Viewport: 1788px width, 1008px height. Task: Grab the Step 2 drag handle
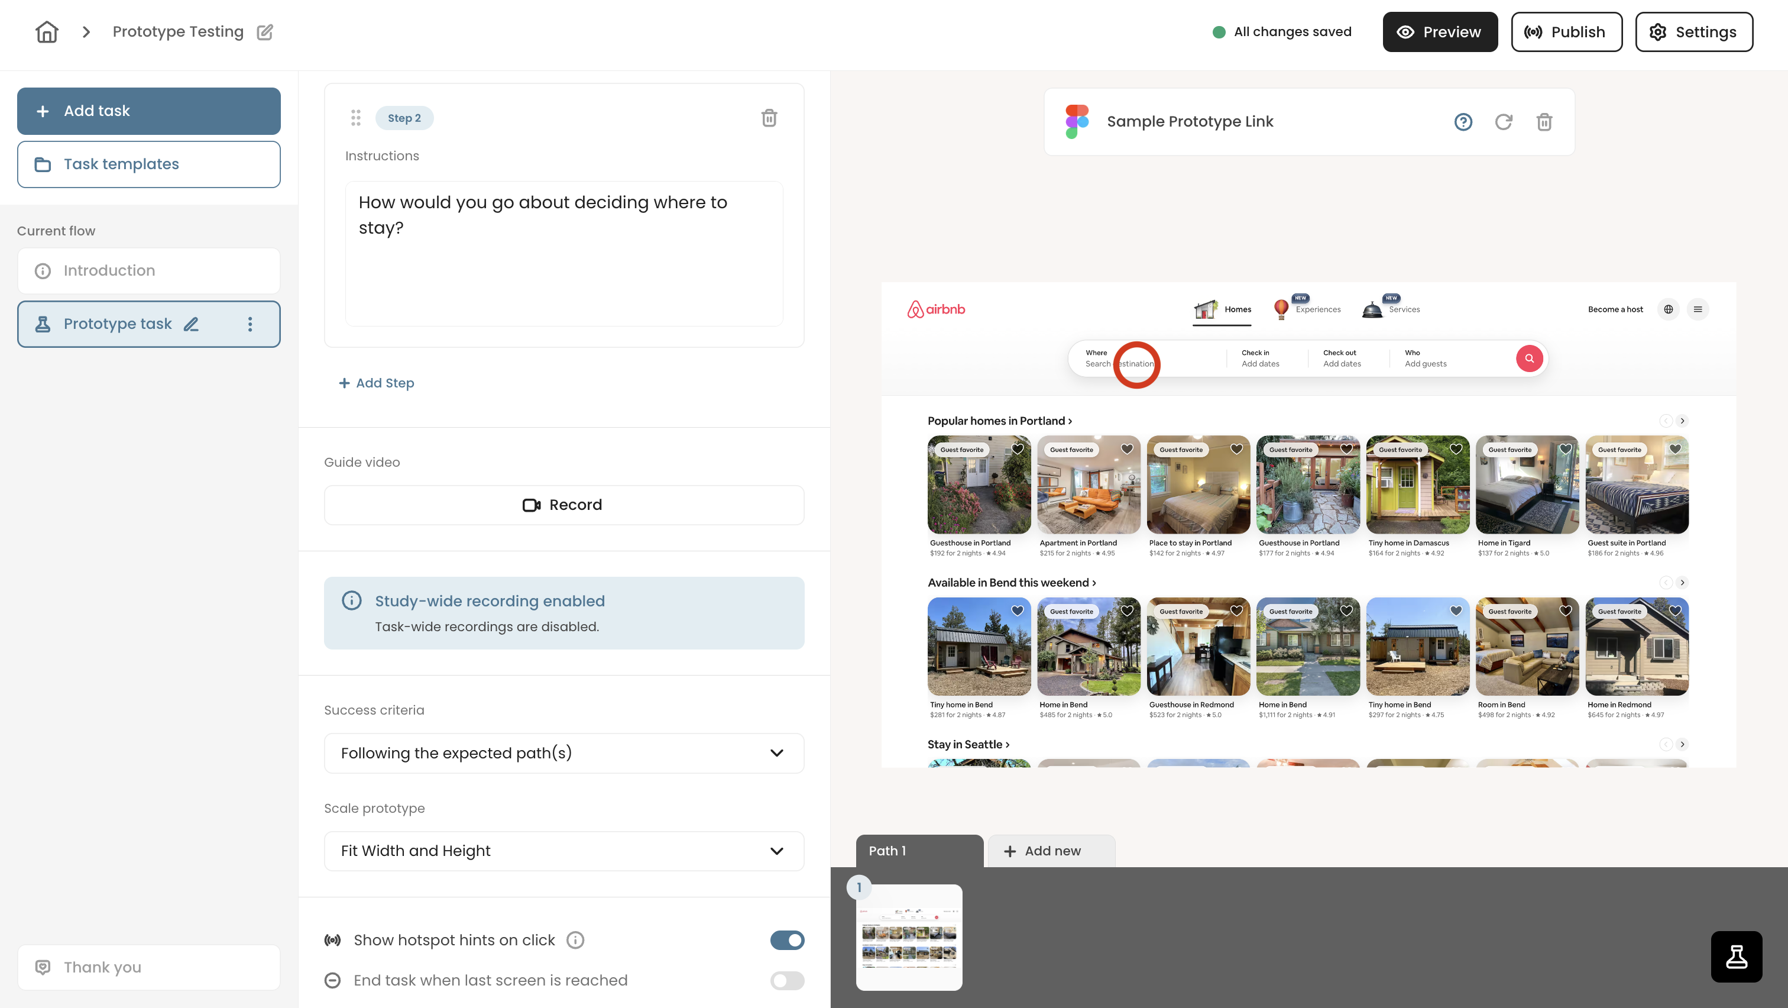pyautogui.click(x=355, y=118)
